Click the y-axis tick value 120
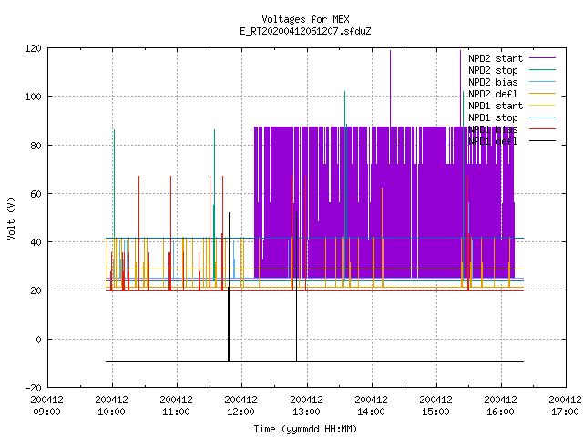Image resolution: width=583 pixels, height=437 pixels. [33, 48]
